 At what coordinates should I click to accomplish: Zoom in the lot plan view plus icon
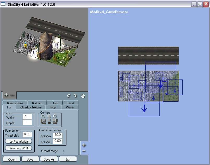coord(84,145)
